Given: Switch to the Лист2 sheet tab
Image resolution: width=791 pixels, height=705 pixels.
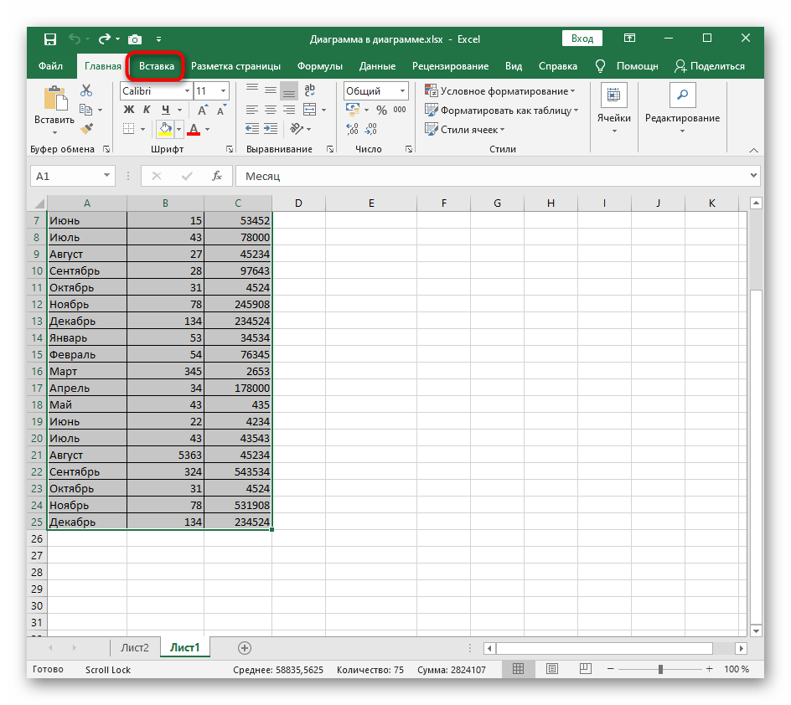Looking at the screenshot, I should (135, 647).
